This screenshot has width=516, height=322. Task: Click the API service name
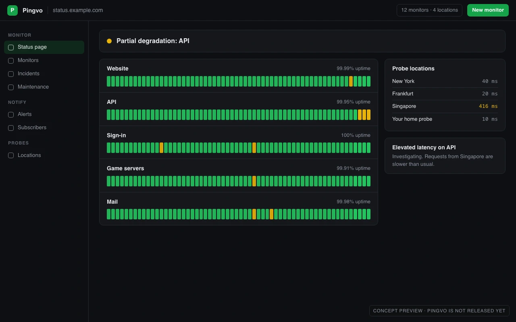pos(112,102)
